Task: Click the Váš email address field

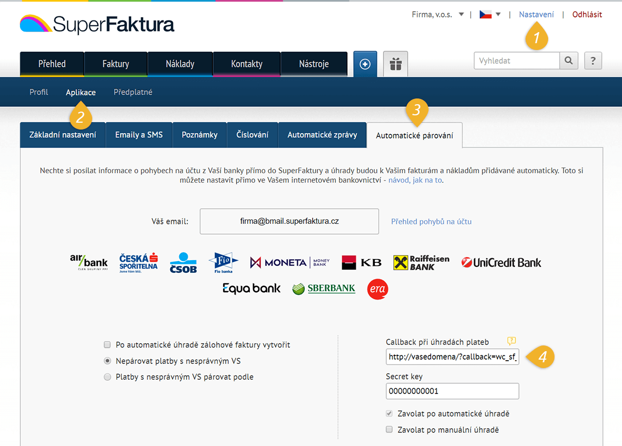Action: pyautogui.click(x=289, y=221)
